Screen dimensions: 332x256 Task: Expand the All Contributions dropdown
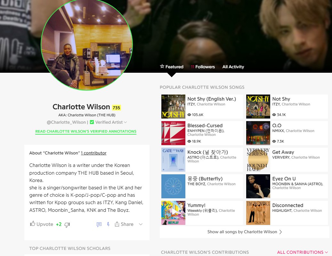(x=302, y=252)
